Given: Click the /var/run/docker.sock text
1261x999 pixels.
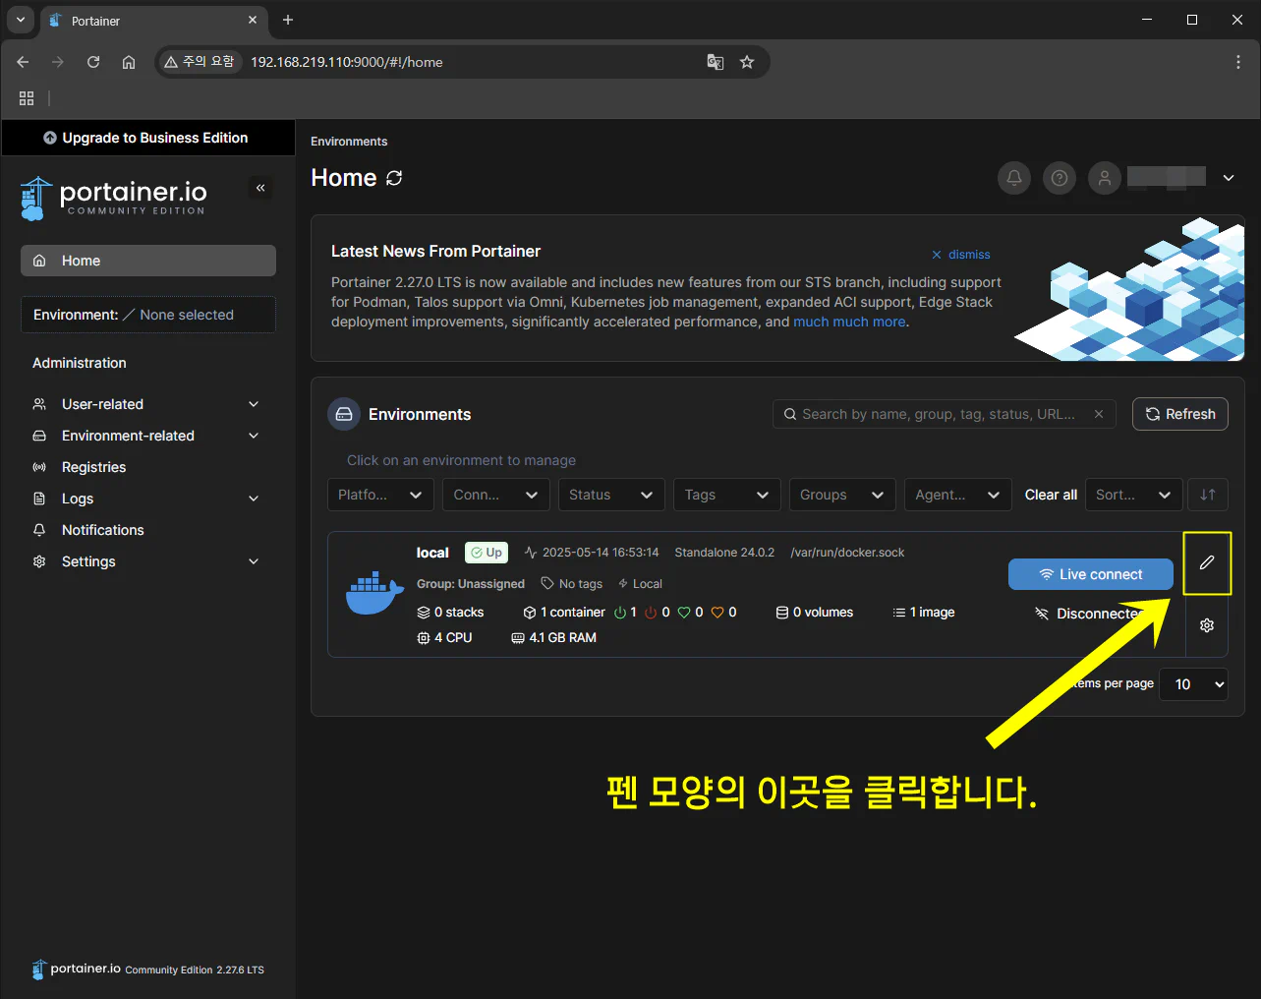Looking at the screenshot, I should point(847,553).
